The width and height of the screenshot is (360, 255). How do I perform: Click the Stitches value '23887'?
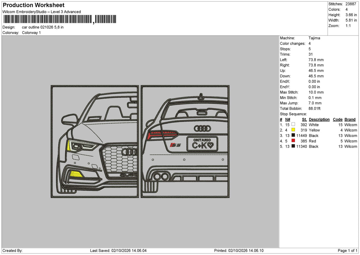pos(351,4)
